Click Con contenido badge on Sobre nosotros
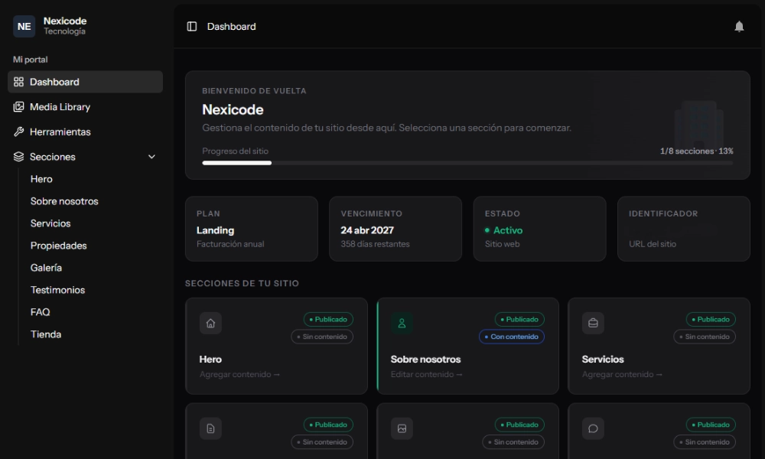The width and height of the screenshot is (765, 459). coord(512,337)
